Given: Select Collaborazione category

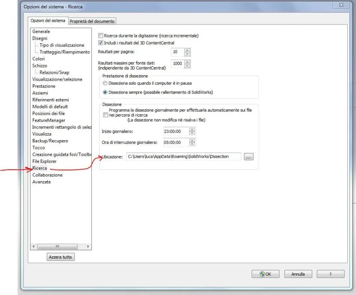Looking at the screenshot, I should (x=48, y=175).
